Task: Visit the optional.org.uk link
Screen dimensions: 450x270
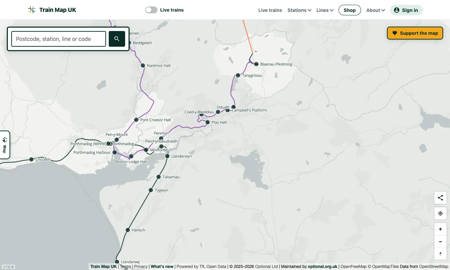Action: 322,267
